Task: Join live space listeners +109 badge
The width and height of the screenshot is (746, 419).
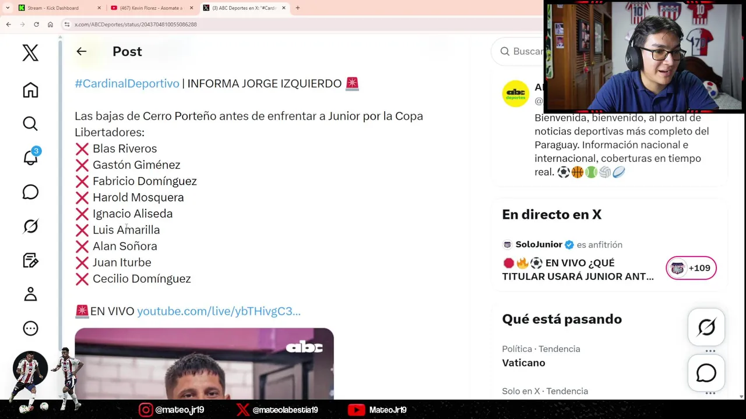Action: (691, 268)
